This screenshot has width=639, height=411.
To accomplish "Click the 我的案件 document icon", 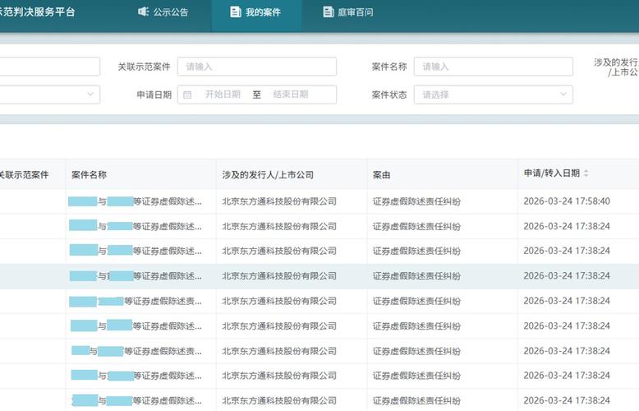I will (236, 12).
